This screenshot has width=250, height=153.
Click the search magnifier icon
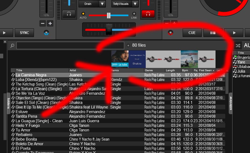pyautogui.click(x=12, y=46)
